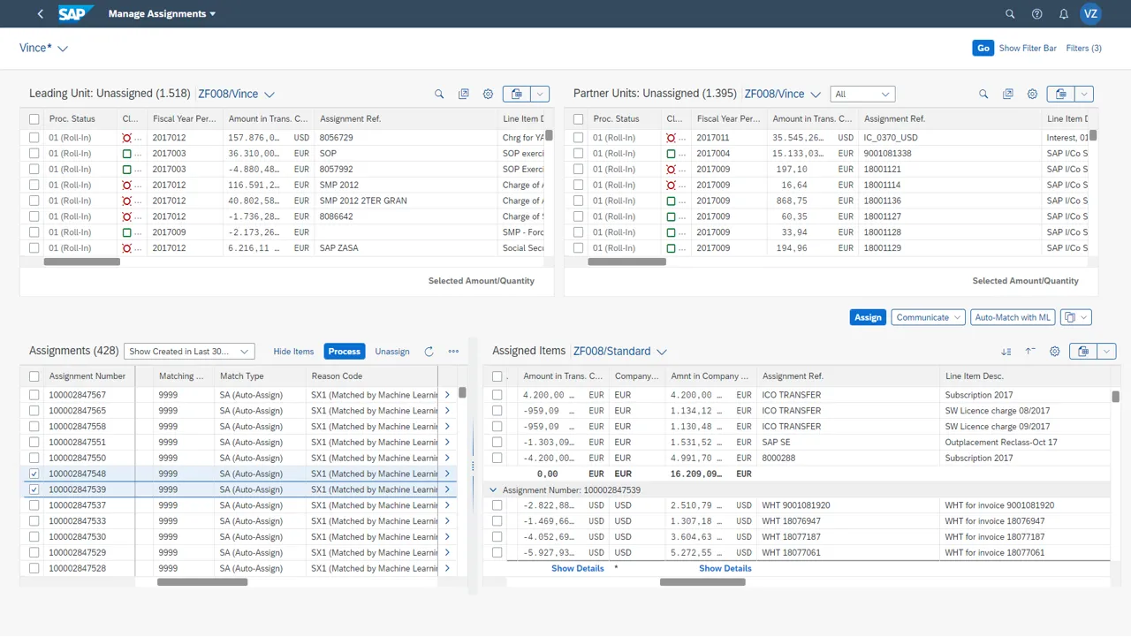Screen dimensions: 1131x637
Task: Tick select-all checkbox in Partner Units table
Action: (579, 119)
